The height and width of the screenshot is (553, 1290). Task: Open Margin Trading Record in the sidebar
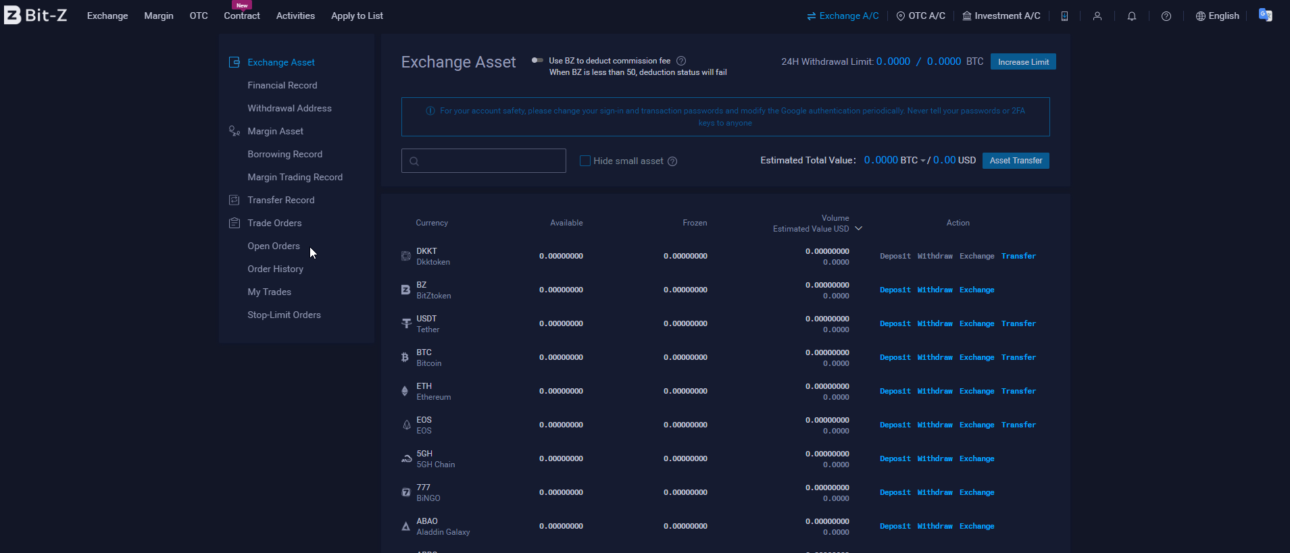click(295, 177)
